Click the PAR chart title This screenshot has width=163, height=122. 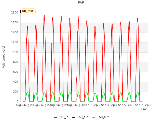[x=81, y=3]
